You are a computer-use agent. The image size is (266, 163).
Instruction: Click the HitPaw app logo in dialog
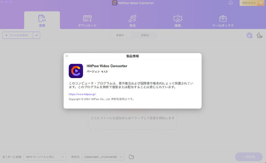click(x=76, y=71)
